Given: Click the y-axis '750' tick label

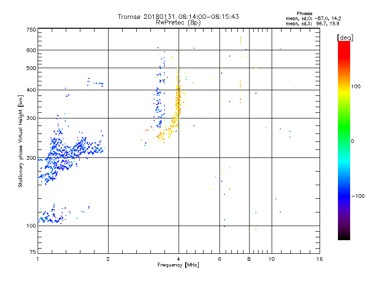Looking at the screenshot, I should [31, 30].
